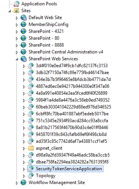Click the SharePoint - 8888 globe icon
The image size is (139, 189).
[24, 45]
